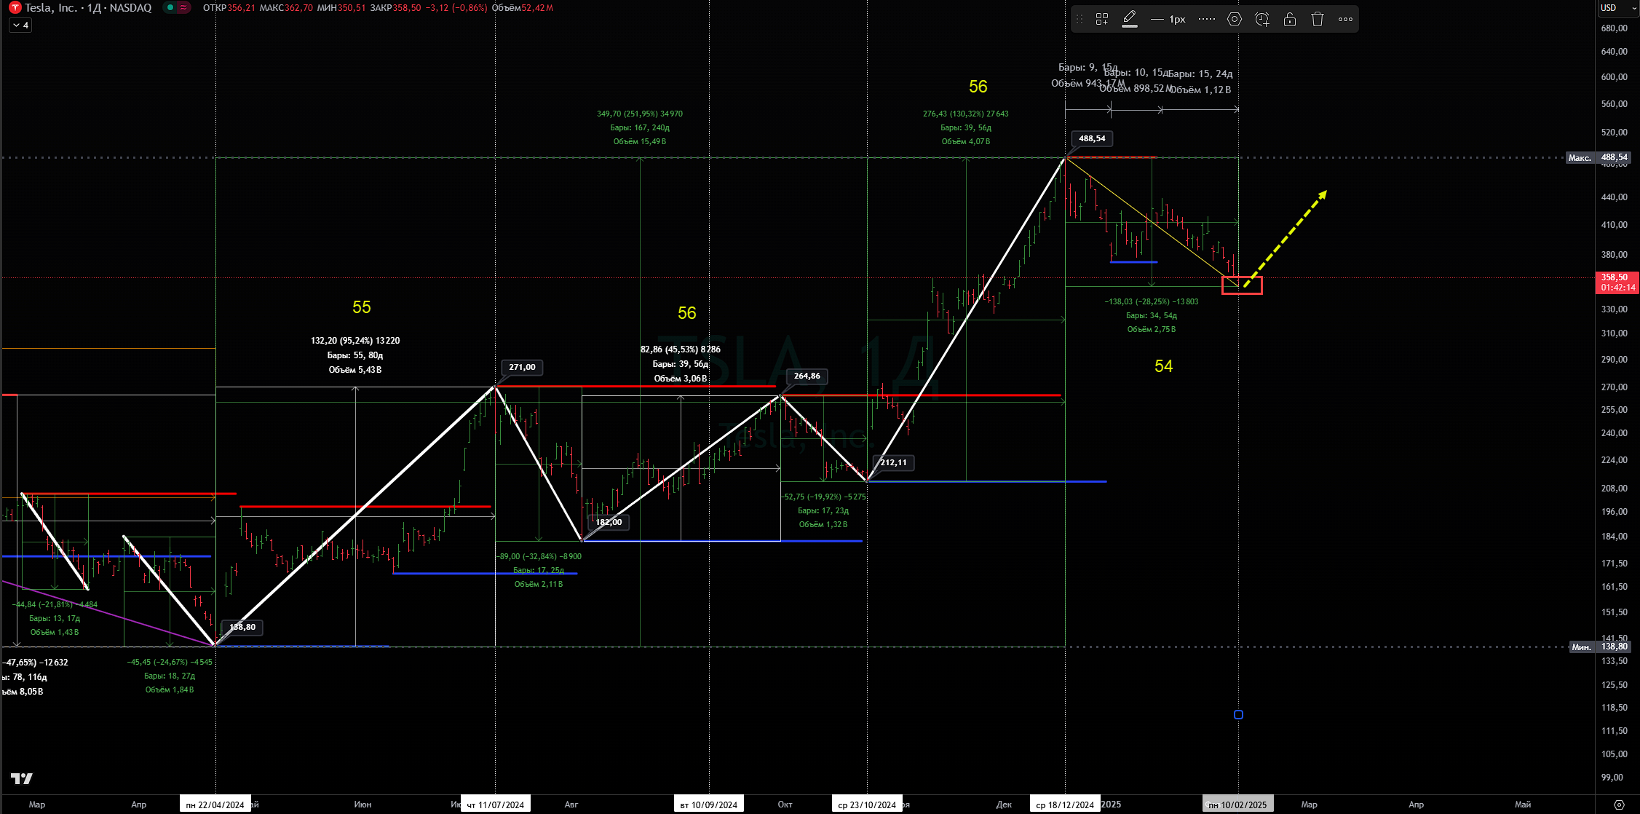The height and width of the screenshot is (814, 1640).
Task: Click the Мин. 138,80 low price label
Action: pos(1601,647)
